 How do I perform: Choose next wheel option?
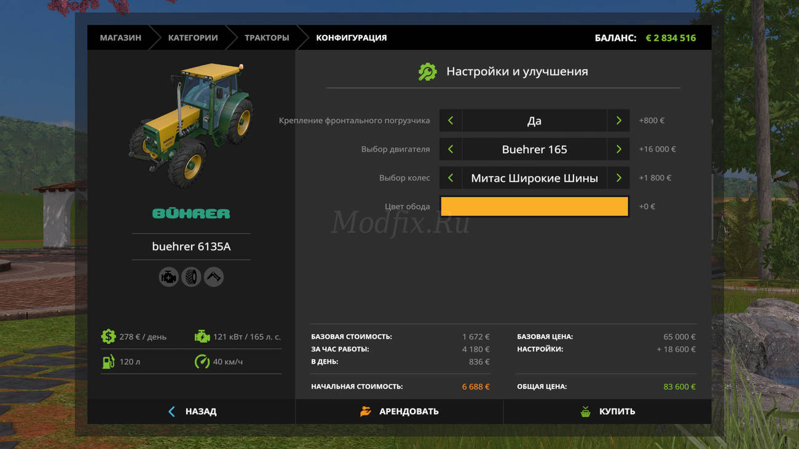(x=618, y=178)
